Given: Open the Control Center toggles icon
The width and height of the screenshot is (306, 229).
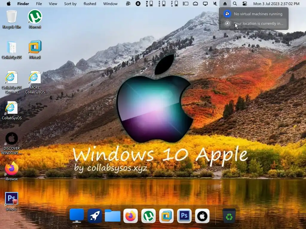Looking at the screenshot, I should pos(244,4).
